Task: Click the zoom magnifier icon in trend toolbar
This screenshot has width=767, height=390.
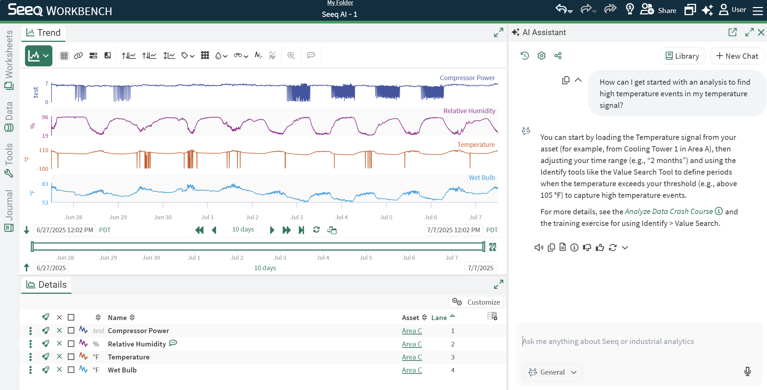Action: (291, 56)
